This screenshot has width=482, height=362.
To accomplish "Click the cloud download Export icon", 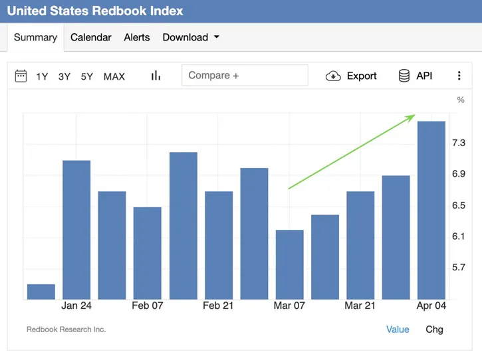I will 333,76.
